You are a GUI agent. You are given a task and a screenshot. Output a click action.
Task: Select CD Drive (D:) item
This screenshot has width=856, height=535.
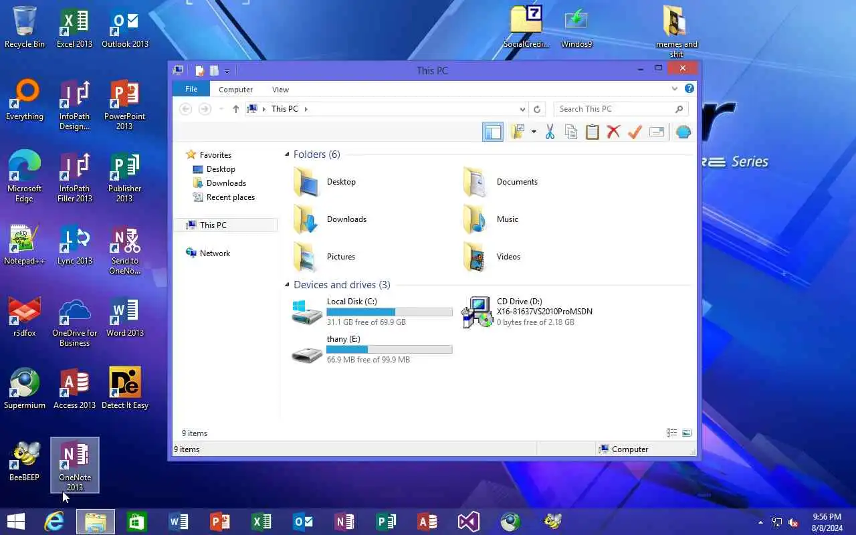point(528,312)
